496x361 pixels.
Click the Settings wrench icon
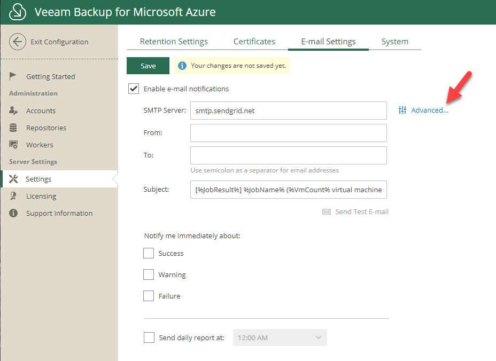(x=13, y=179)
